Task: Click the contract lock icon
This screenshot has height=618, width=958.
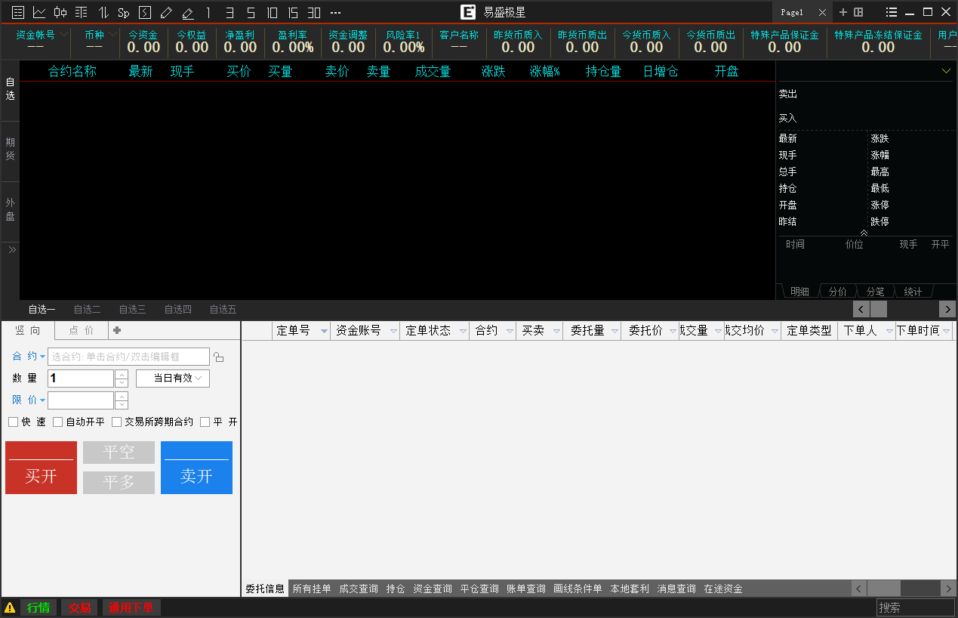Action: [x=219, y=357]
